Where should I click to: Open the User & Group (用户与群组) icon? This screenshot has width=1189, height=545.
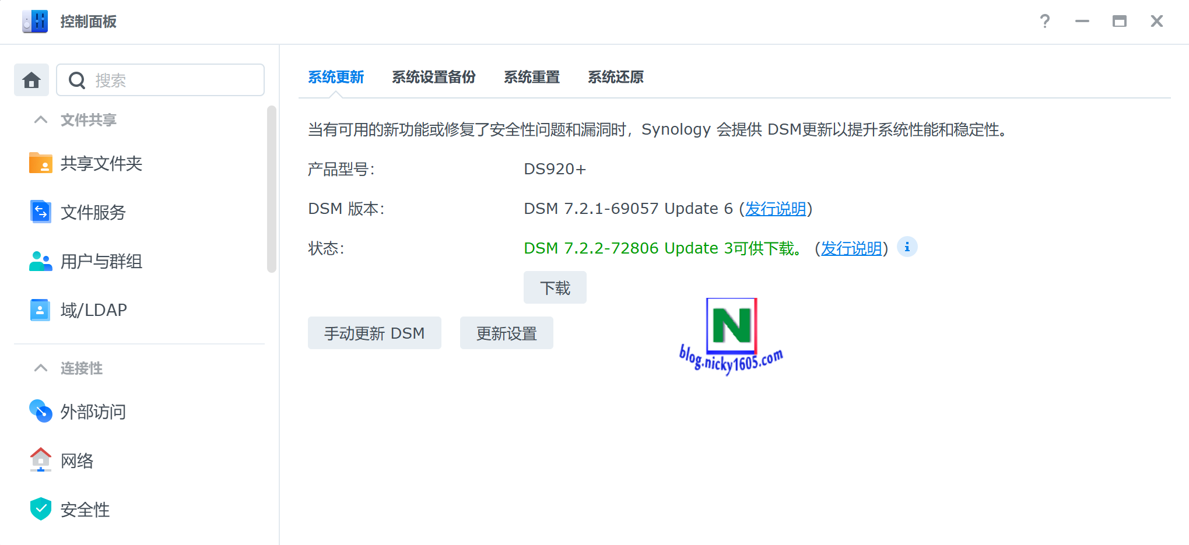click(x=41, y=261)
